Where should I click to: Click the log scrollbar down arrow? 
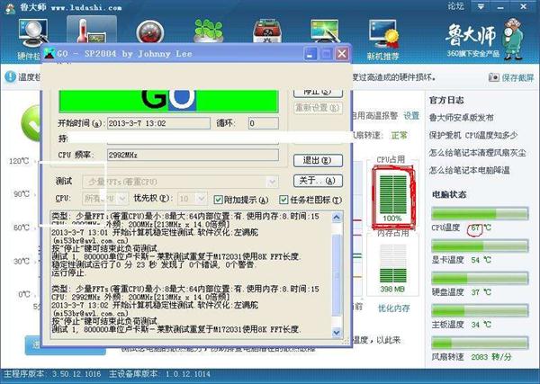pos(337,332)
